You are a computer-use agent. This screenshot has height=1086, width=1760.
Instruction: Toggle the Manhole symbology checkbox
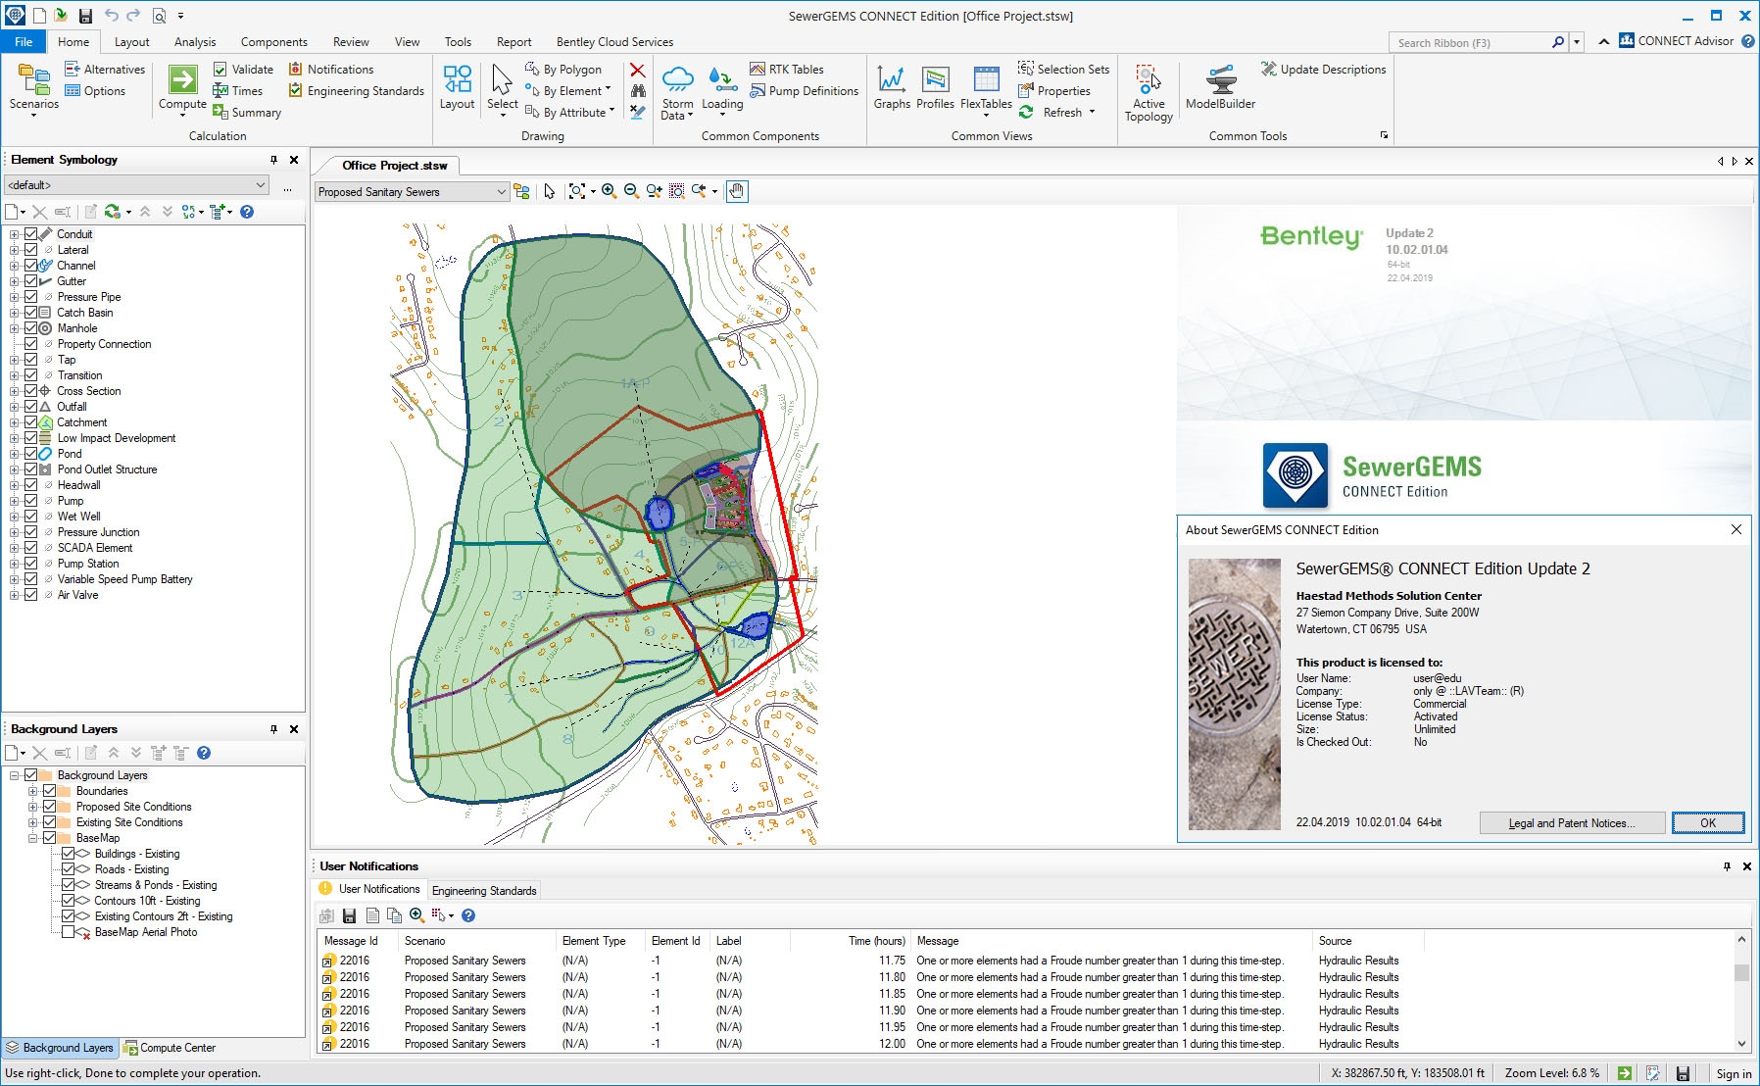(x=30, y=328)
